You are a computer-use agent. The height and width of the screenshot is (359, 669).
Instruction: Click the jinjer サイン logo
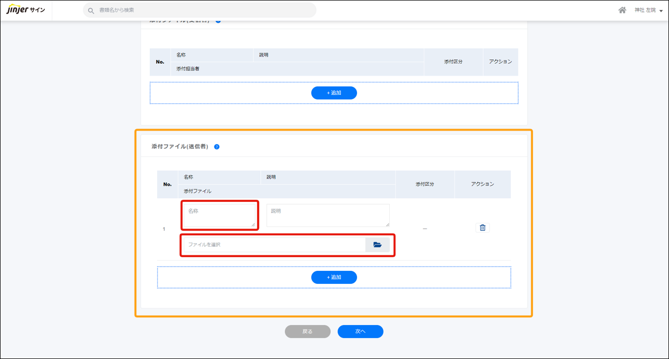pyautogui.click(x=26, y=10)
